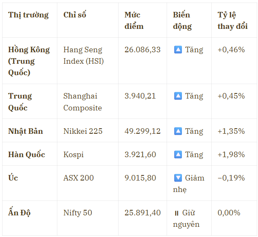The height and width of the screenshot is (237, 258).
Task: Click the "Biến động" column header
Action: tap(182, 20)
